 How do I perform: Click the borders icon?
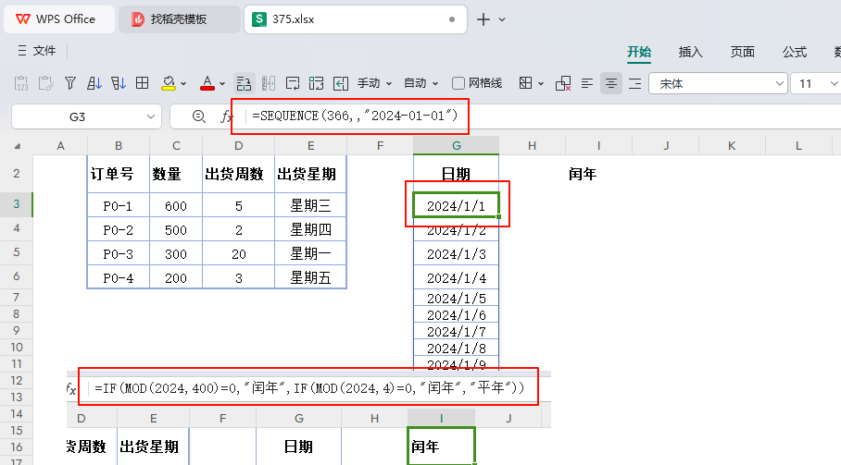click(526, 83)
